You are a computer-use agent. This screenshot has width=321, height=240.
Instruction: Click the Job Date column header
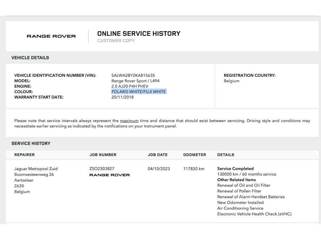coord(158,155)
